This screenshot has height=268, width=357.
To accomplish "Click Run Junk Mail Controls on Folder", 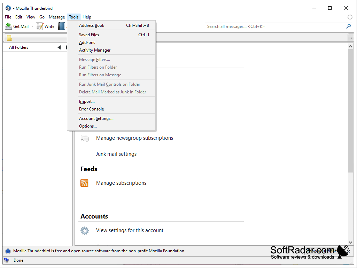I will 111,84.
